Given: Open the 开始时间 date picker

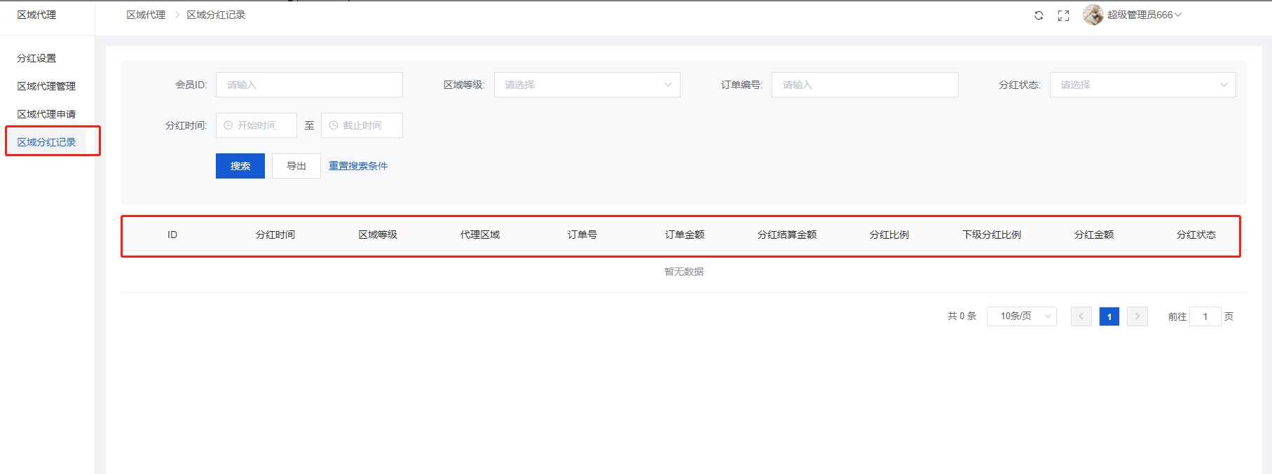Looking at the screenshot, I should click(x=257, y=125).
